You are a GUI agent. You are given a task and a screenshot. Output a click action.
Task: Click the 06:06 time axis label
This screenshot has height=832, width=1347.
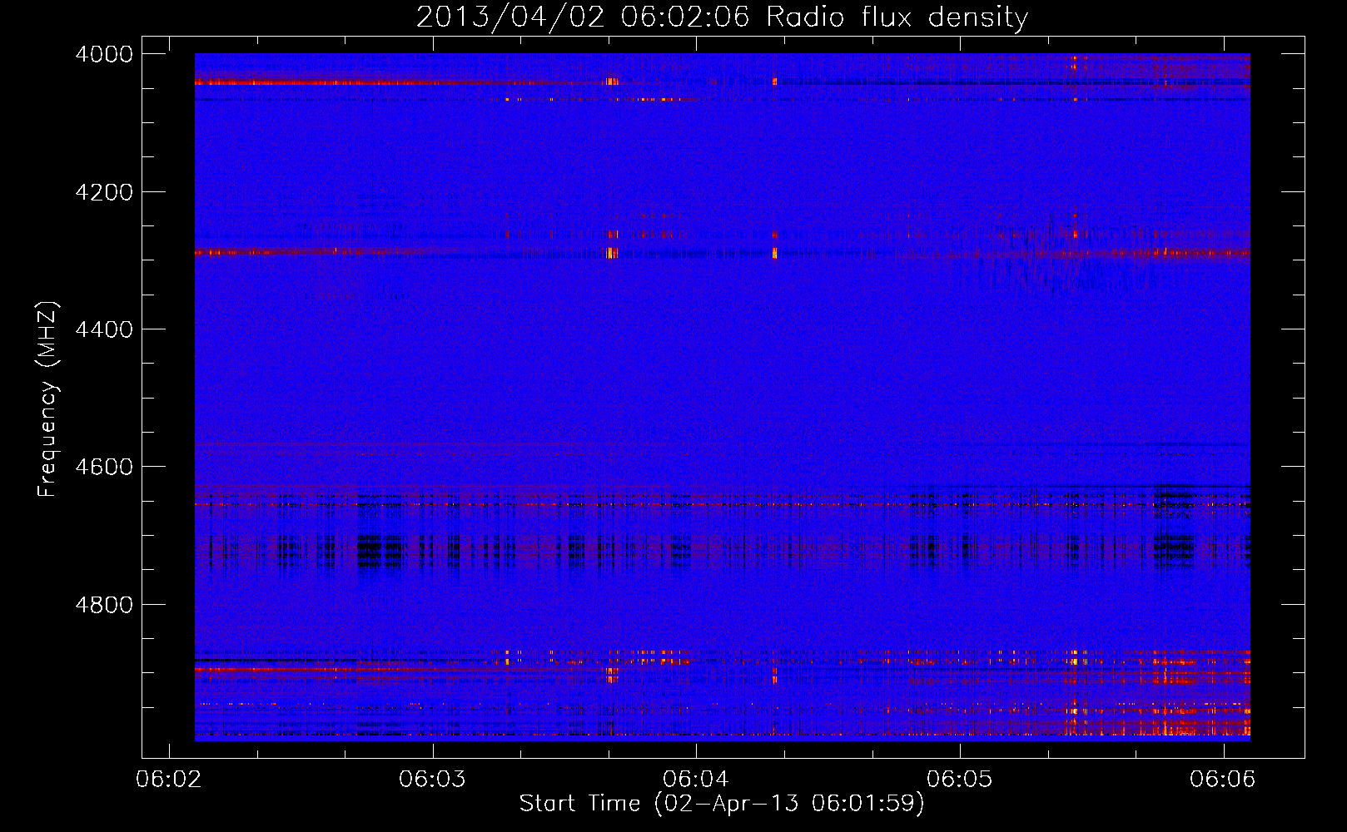coord(1223,780)
